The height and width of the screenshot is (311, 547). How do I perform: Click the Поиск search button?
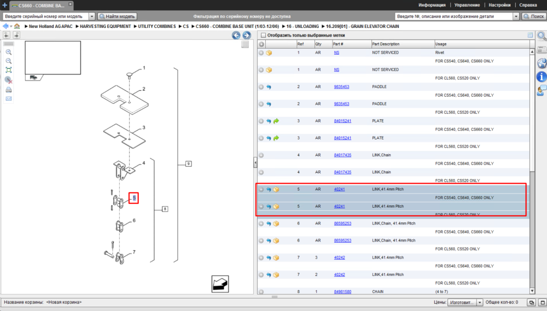[534, 16]
